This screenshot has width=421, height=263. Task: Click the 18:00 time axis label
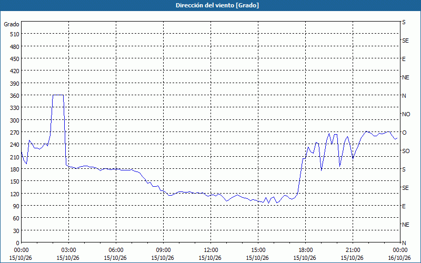(305, 250)
